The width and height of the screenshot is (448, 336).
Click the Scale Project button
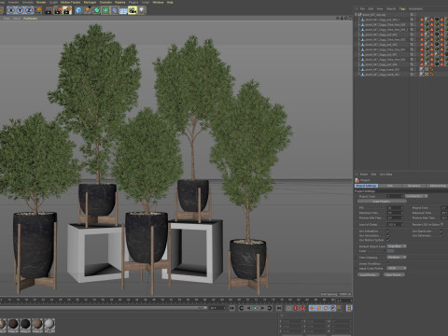pos(382,202)
